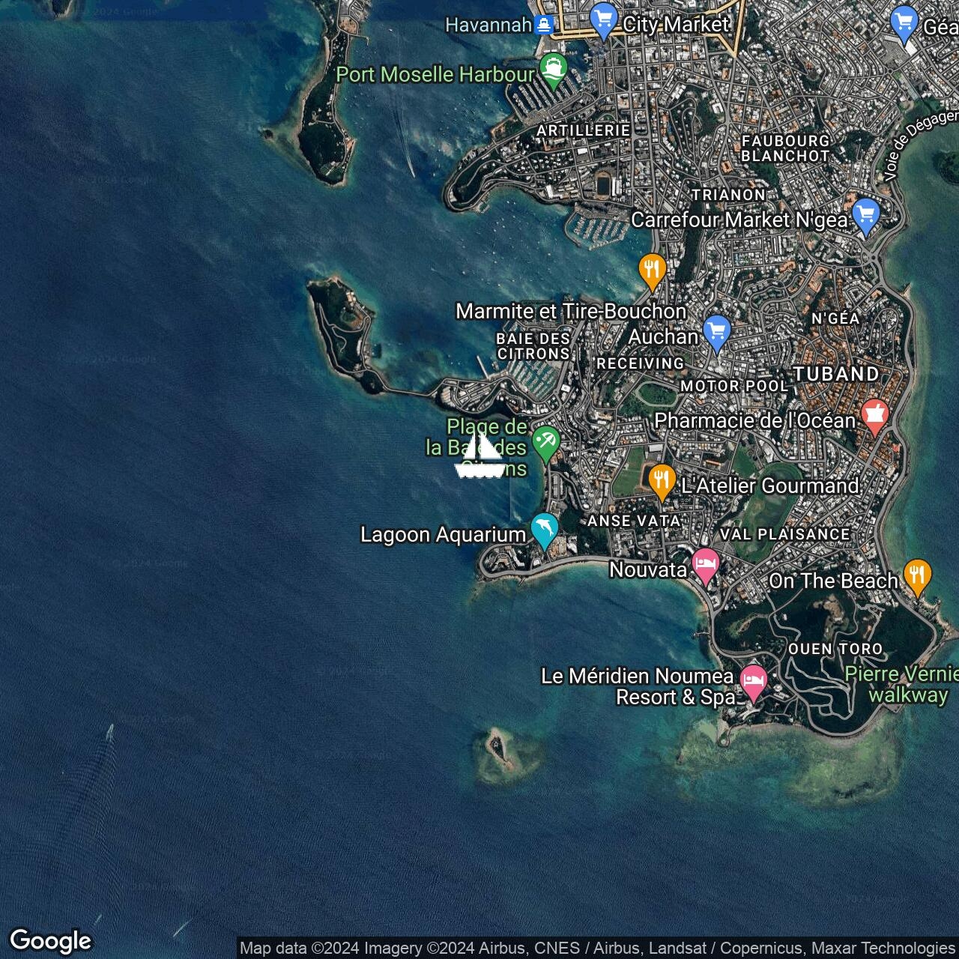Image resolution: width=959 pixels, height=959 pixels.
Task: Click the Google logo
Action: pyautogui.click(x=50, y=940)
